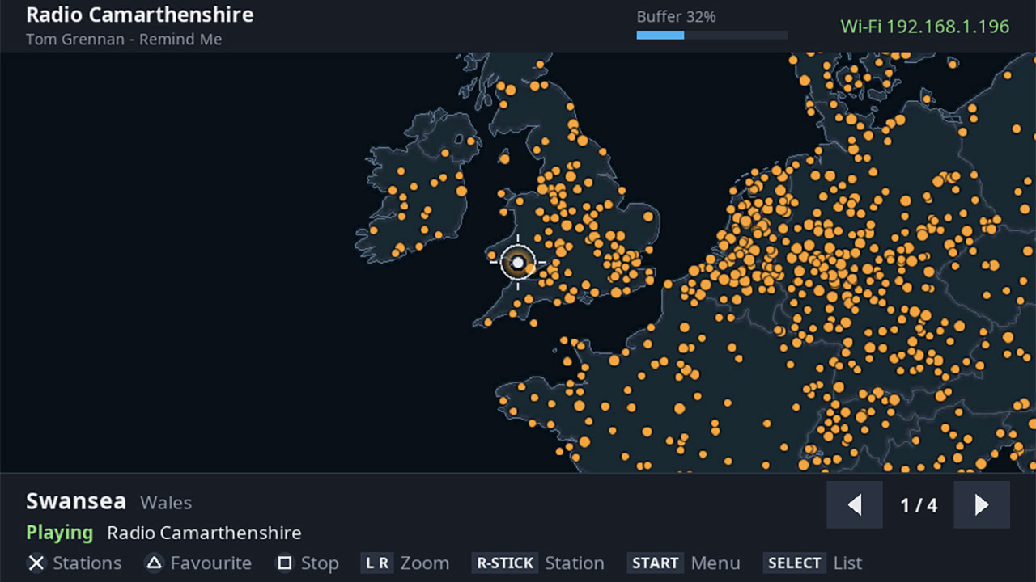Click the 'Station' hint label after R-STICK
The width and height of the screenshot is (1036, 582).
click(575, 563)
